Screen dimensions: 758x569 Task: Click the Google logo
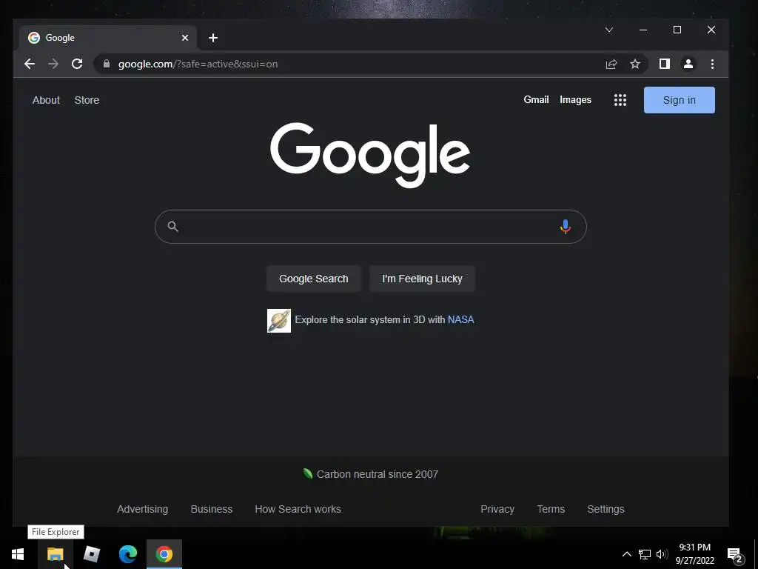(370, 155)
